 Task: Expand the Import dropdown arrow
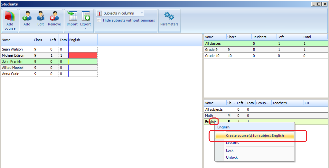72,28
